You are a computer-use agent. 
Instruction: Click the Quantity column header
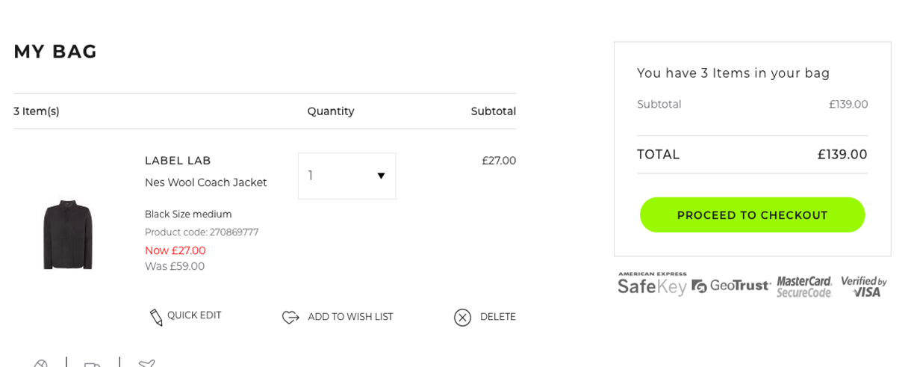[x=331, y=111]
